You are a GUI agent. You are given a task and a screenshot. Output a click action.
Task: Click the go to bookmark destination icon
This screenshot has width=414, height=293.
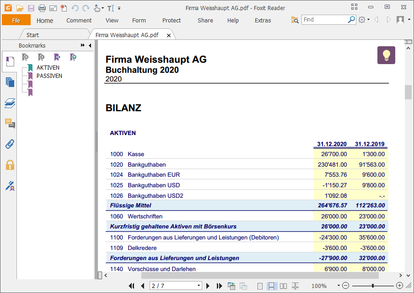coord(57,57)
